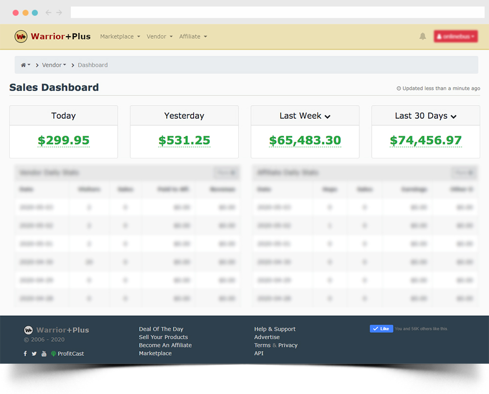This screenshot has height=394, width=489.
Task: Click the Dashboard breadcrumb item
Action: [92, 65]
